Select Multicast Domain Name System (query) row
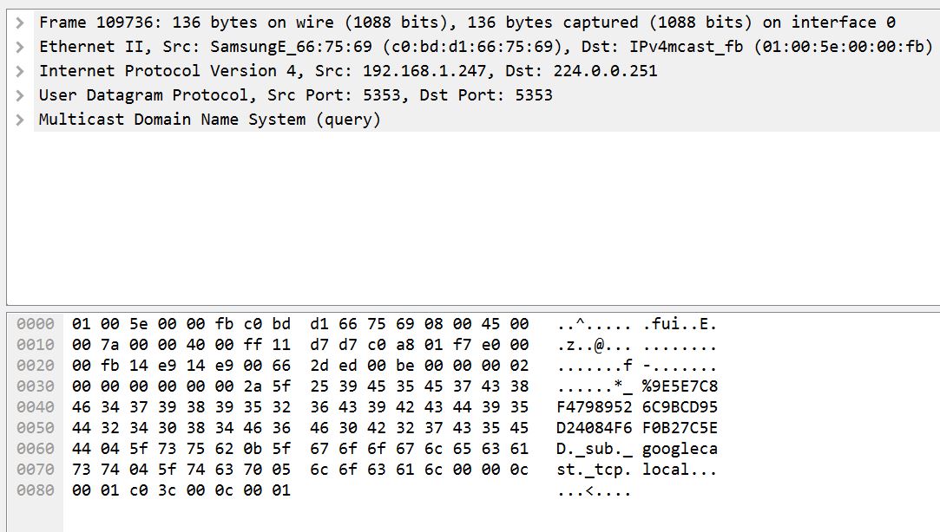940x532 pixels. coord(209,120)
